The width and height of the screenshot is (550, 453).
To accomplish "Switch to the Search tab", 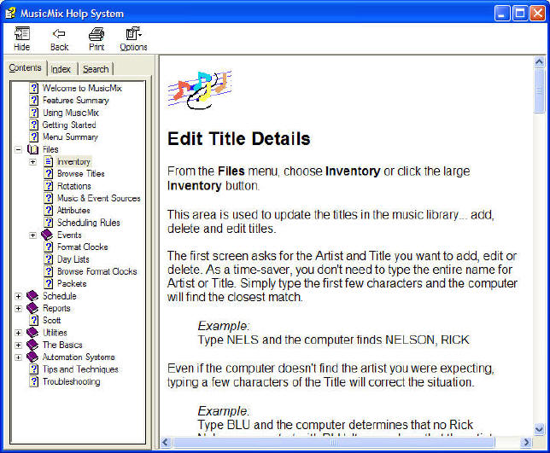I will click(x=96, y=69).
